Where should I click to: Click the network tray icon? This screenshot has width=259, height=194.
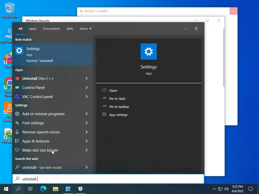pos(220,189)
